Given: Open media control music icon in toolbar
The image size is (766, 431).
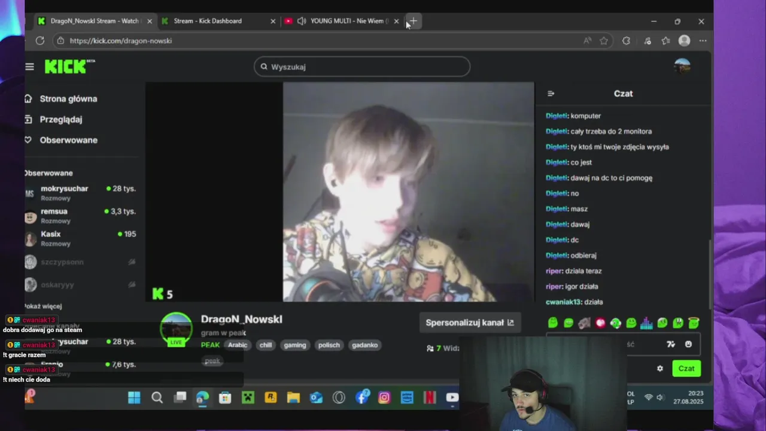Looking at the screenshot, I should tap(648, 41).
